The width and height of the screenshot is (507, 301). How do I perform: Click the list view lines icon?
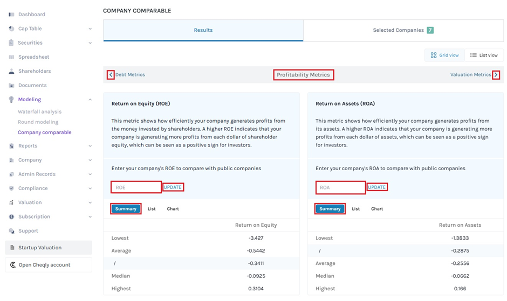coord(474,55)
